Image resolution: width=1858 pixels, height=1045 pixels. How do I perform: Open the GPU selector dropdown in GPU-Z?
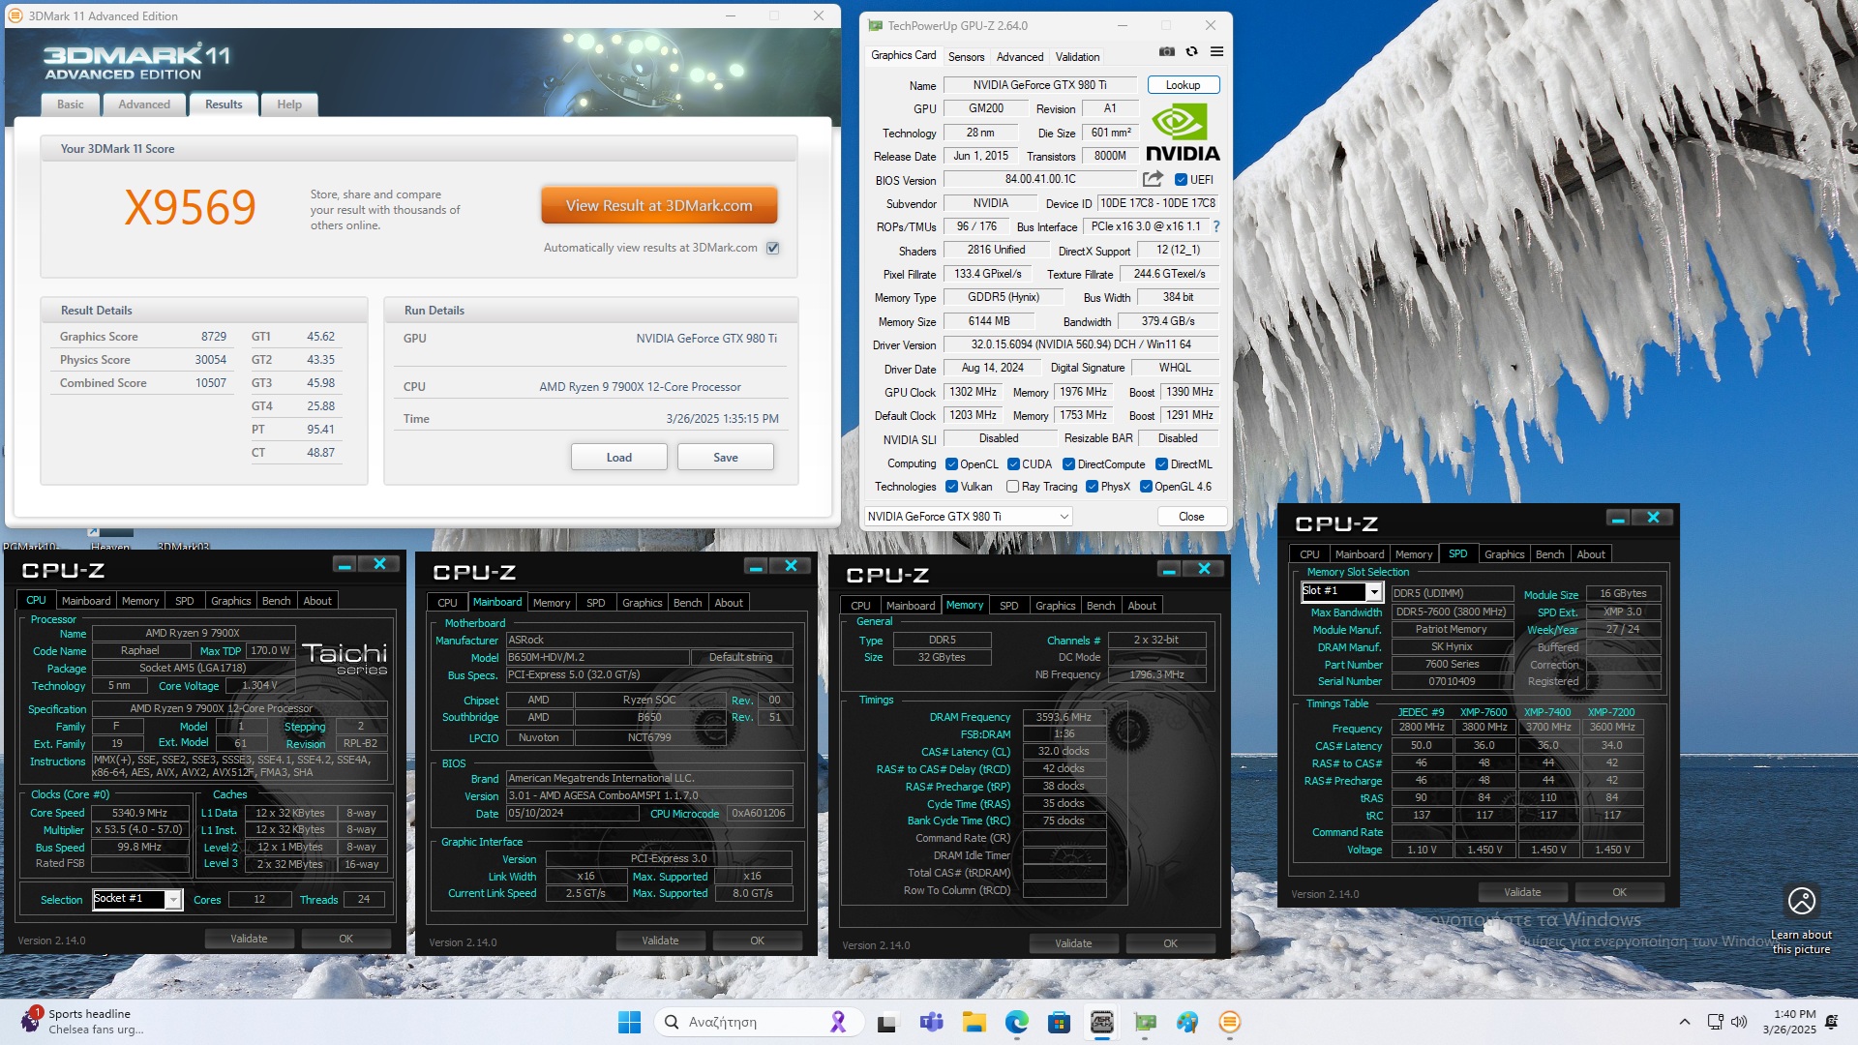(968, 517)
